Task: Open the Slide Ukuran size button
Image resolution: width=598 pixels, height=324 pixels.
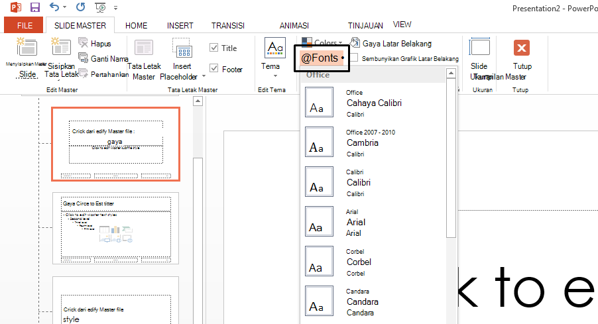Action: click(x=479, y=59)
